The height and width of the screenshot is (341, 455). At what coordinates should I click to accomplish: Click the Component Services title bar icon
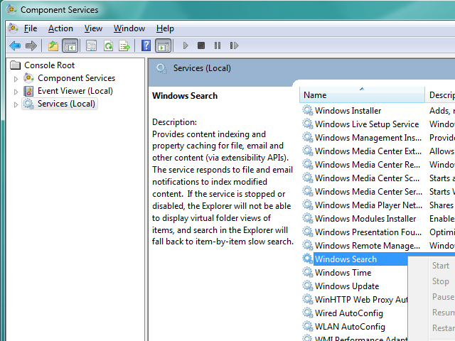11,9
